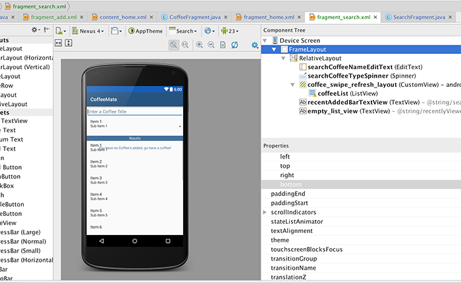
Task: Click the Spinner icon beside searchCoffeeTypeSpinner
Action: point(303,76)
